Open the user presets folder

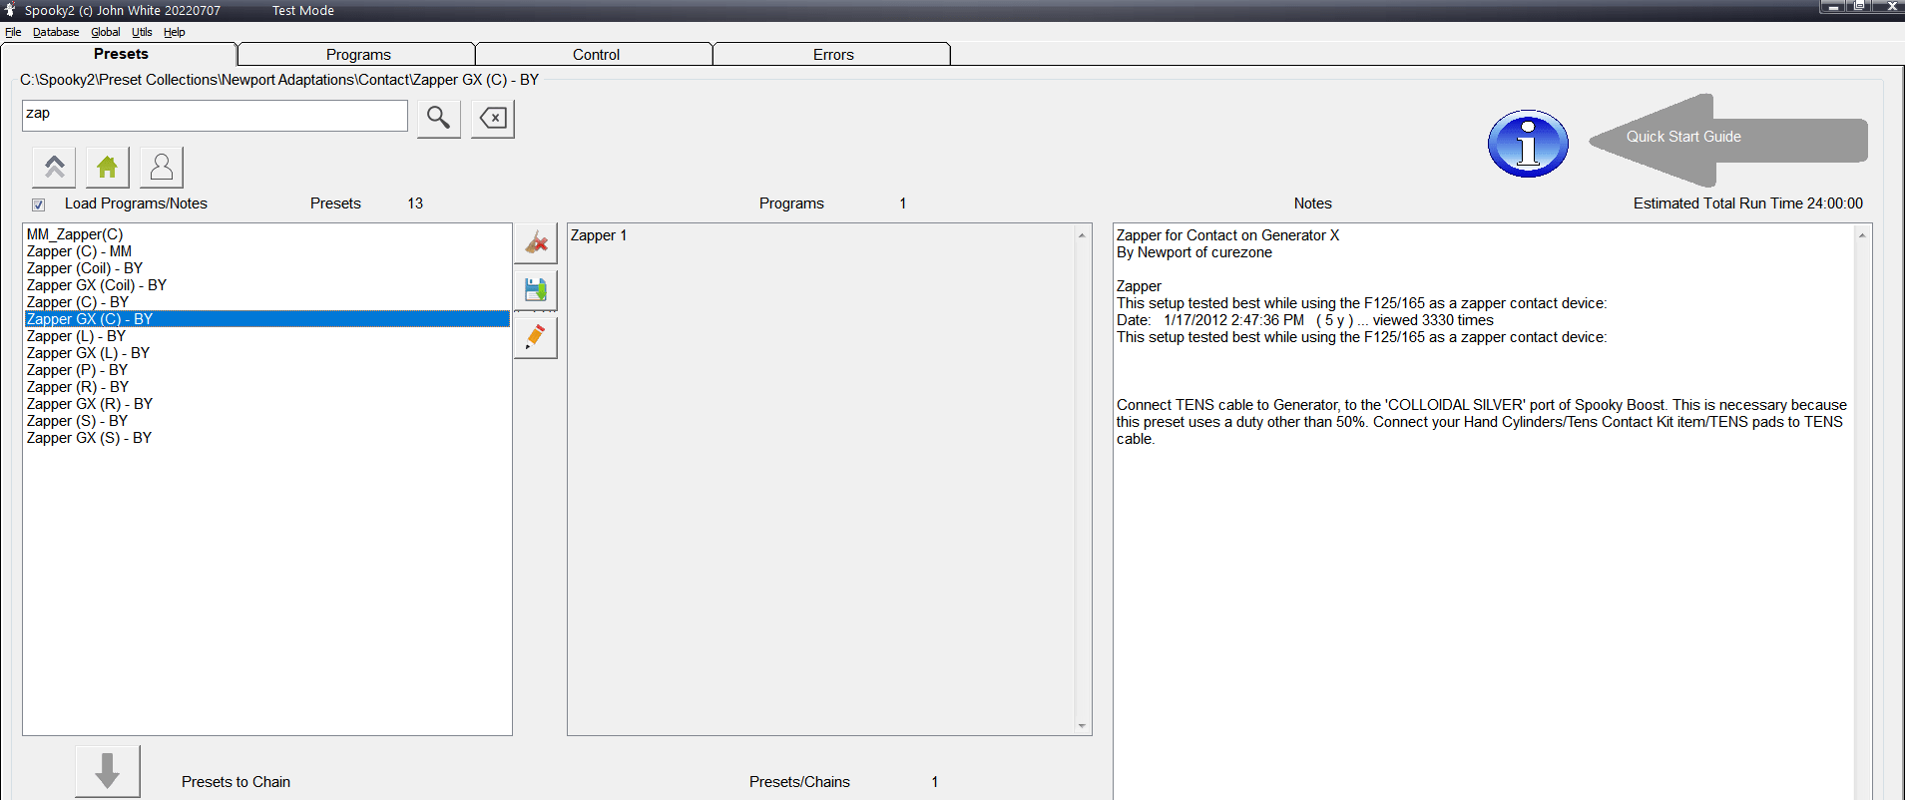coord(162,167)
